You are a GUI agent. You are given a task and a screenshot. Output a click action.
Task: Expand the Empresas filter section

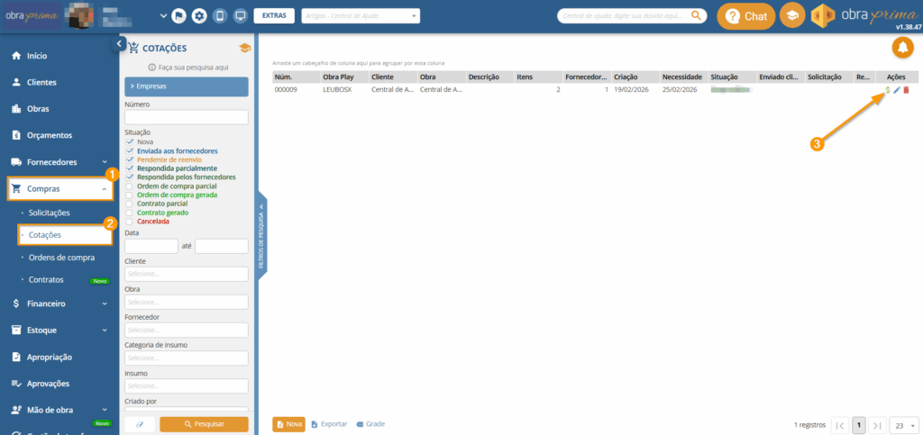[x=186, y=86]
